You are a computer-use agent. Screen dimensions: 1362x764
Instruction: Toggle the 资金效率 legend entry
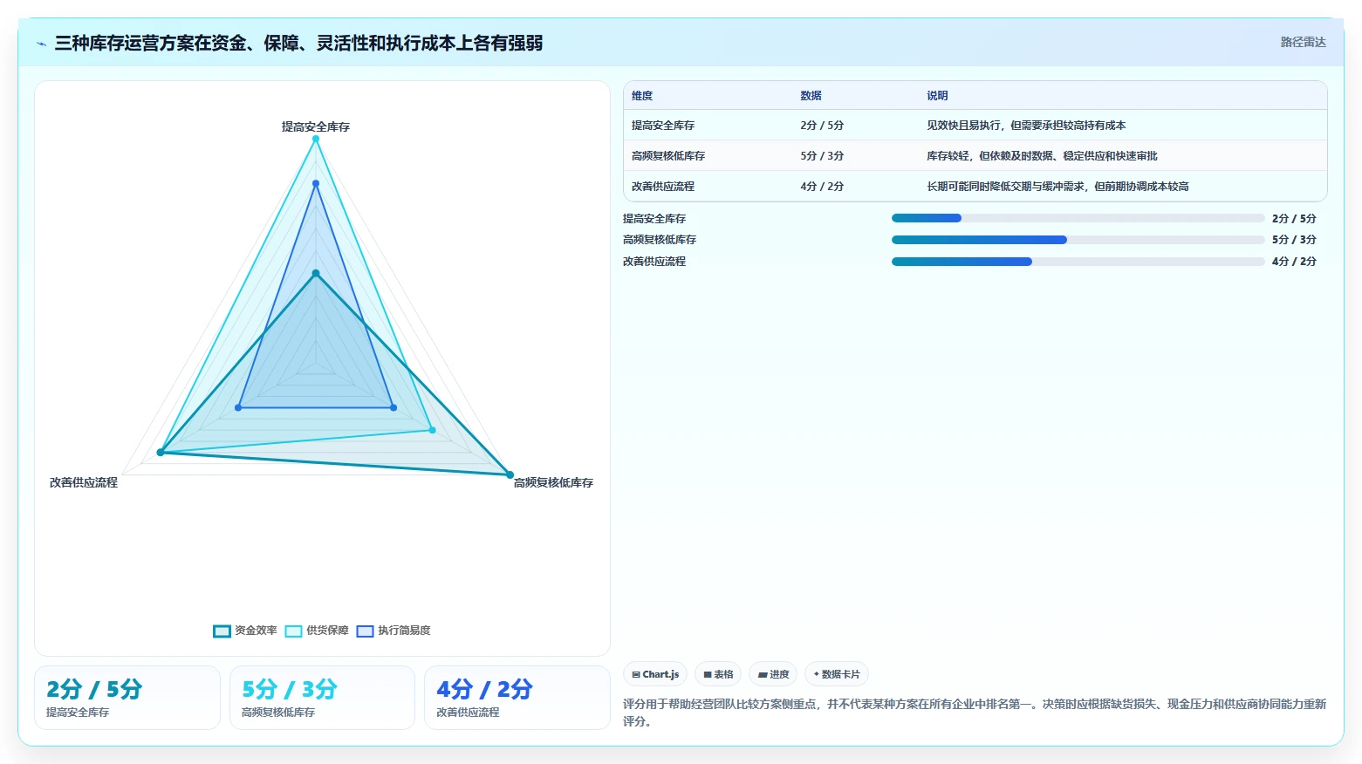(245, 631)
